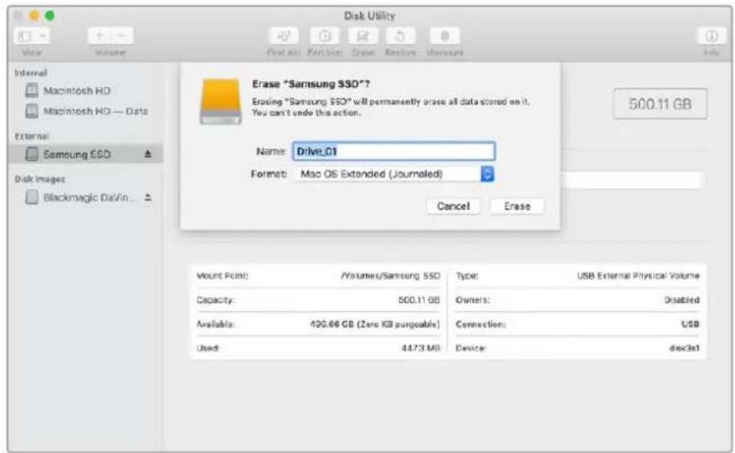Click the Capacity 500.11 GB table value

419,299
